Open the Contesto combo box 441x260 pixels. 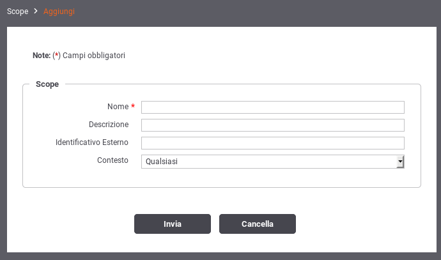(x=273, y=162)
